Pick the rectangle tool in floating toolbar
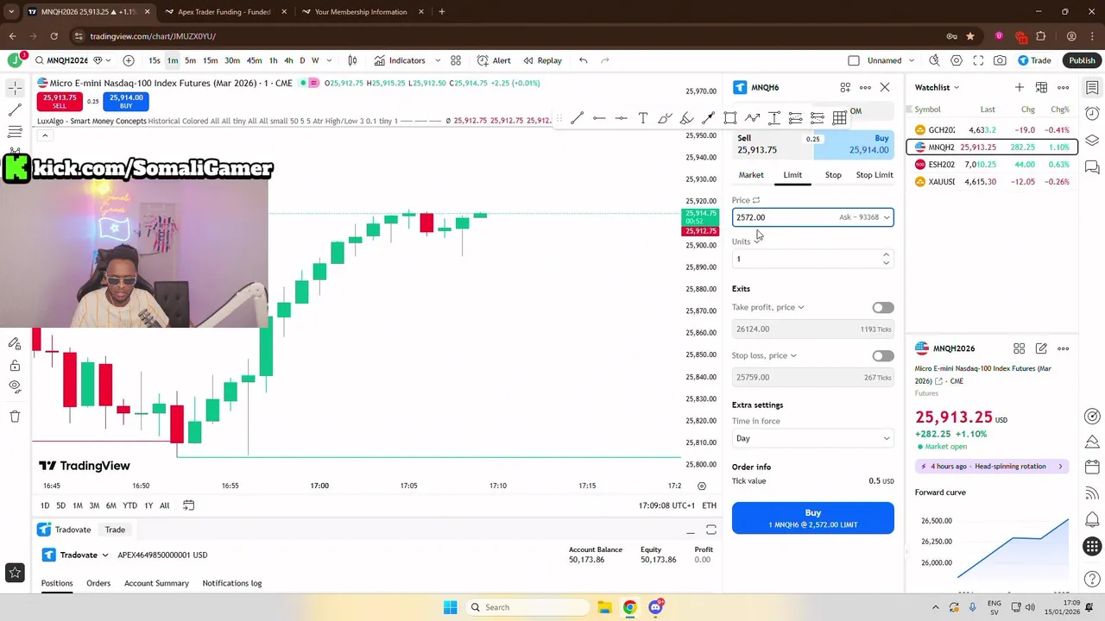Image resolution: width=1105 pixels, height=621 pixels. click(730, 118)
